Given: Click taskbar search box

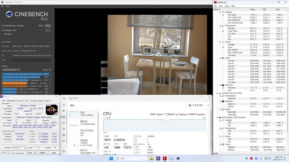Looking at the screenshot, I should pyautogui.click(x=131, y=158).
